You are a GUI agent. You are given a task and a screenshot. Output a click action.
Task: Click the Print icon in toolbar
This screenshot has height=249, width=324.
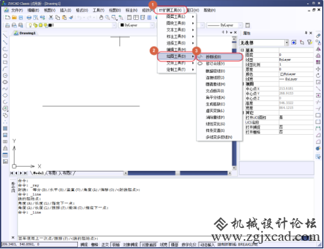click(29, 17)
